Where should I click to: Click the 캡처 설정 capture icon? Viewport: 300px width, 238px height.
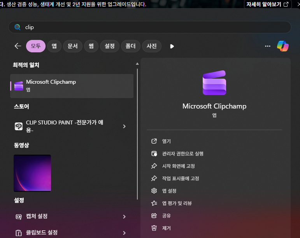19,217
